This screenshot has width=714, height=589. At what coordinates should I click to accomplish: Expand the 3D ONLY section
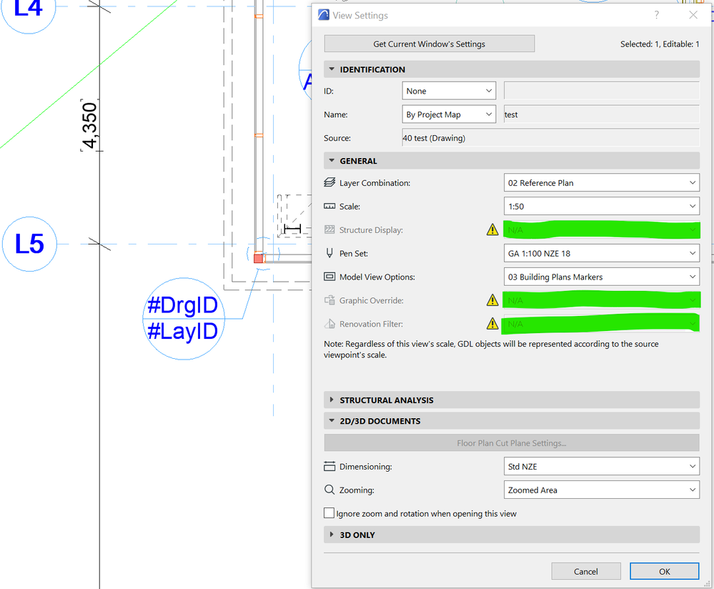(331, 535)
